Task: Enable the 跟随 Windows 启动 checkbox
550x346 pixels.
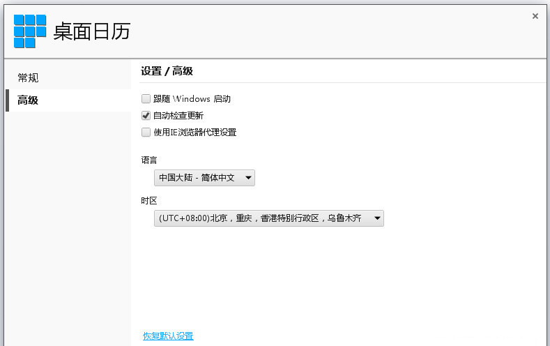Action: 146,99
